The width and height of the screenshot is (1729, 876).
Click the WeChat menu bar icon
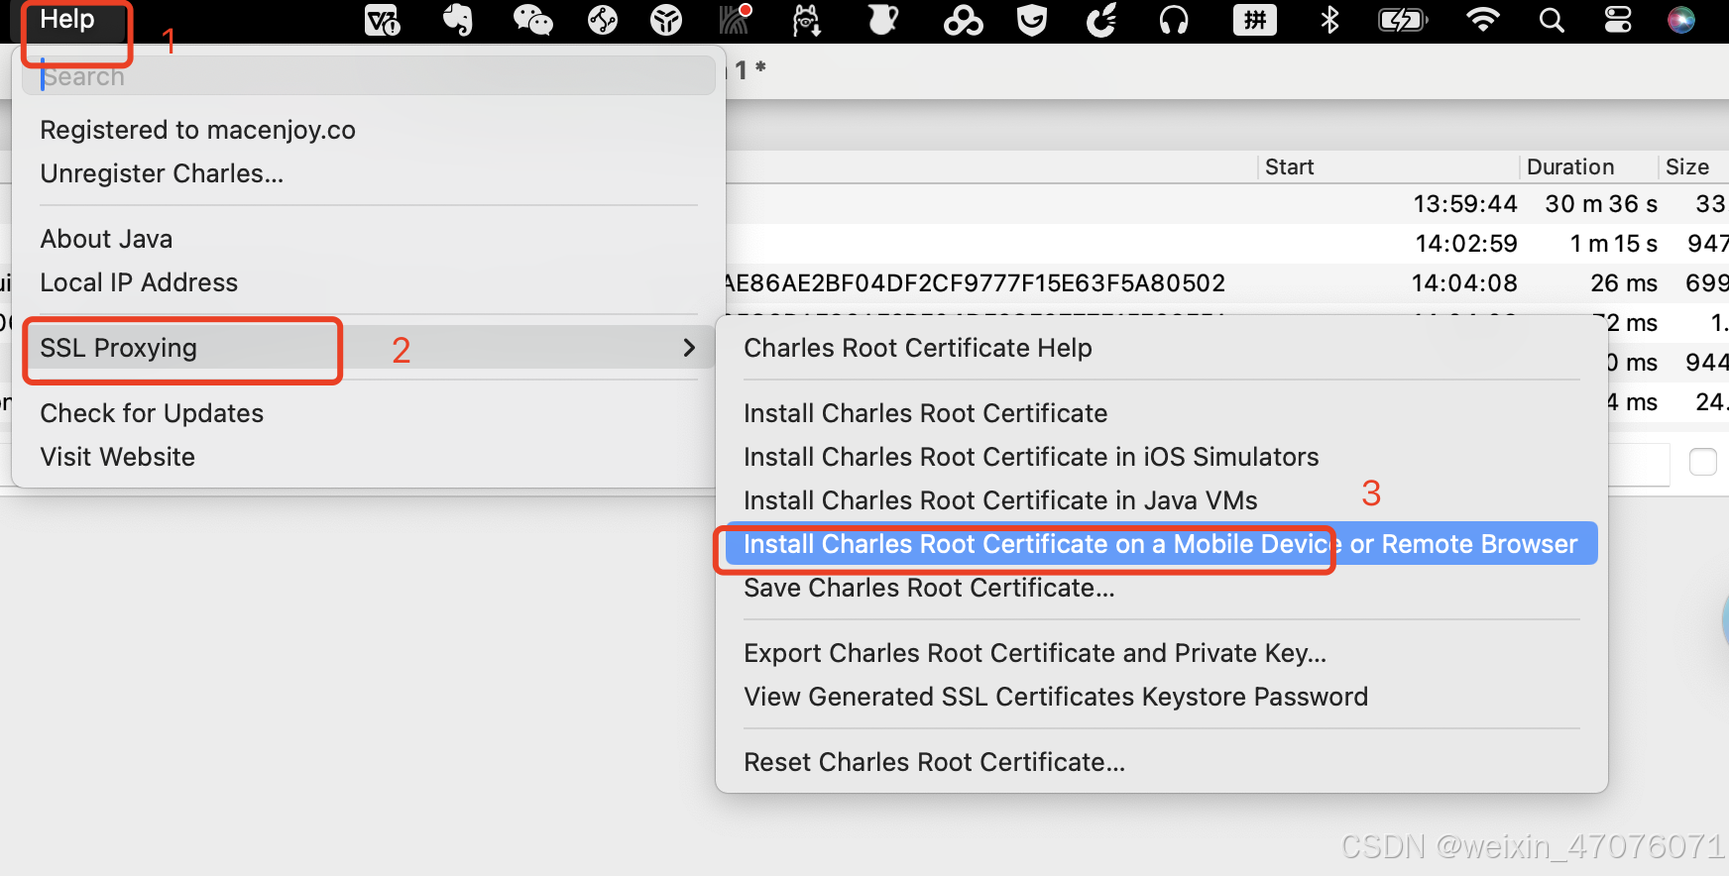pos(533,20)
